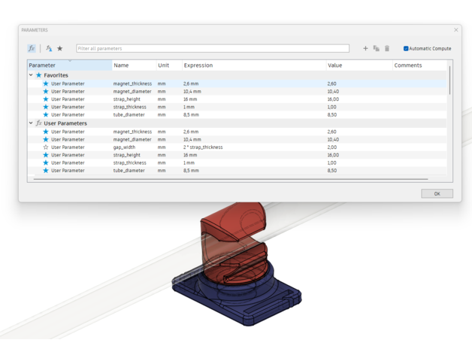Click the horizontal scrollbar of parameter table
Image resolution: width=472 pixels, height=355 pixels.
tap(225, 180)
